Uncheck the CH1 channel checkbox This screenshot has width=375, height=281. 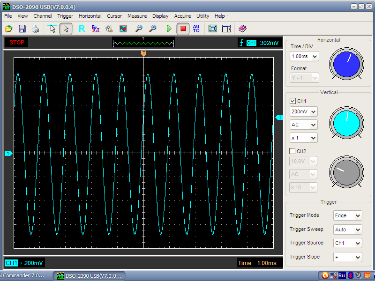point(293,101)
